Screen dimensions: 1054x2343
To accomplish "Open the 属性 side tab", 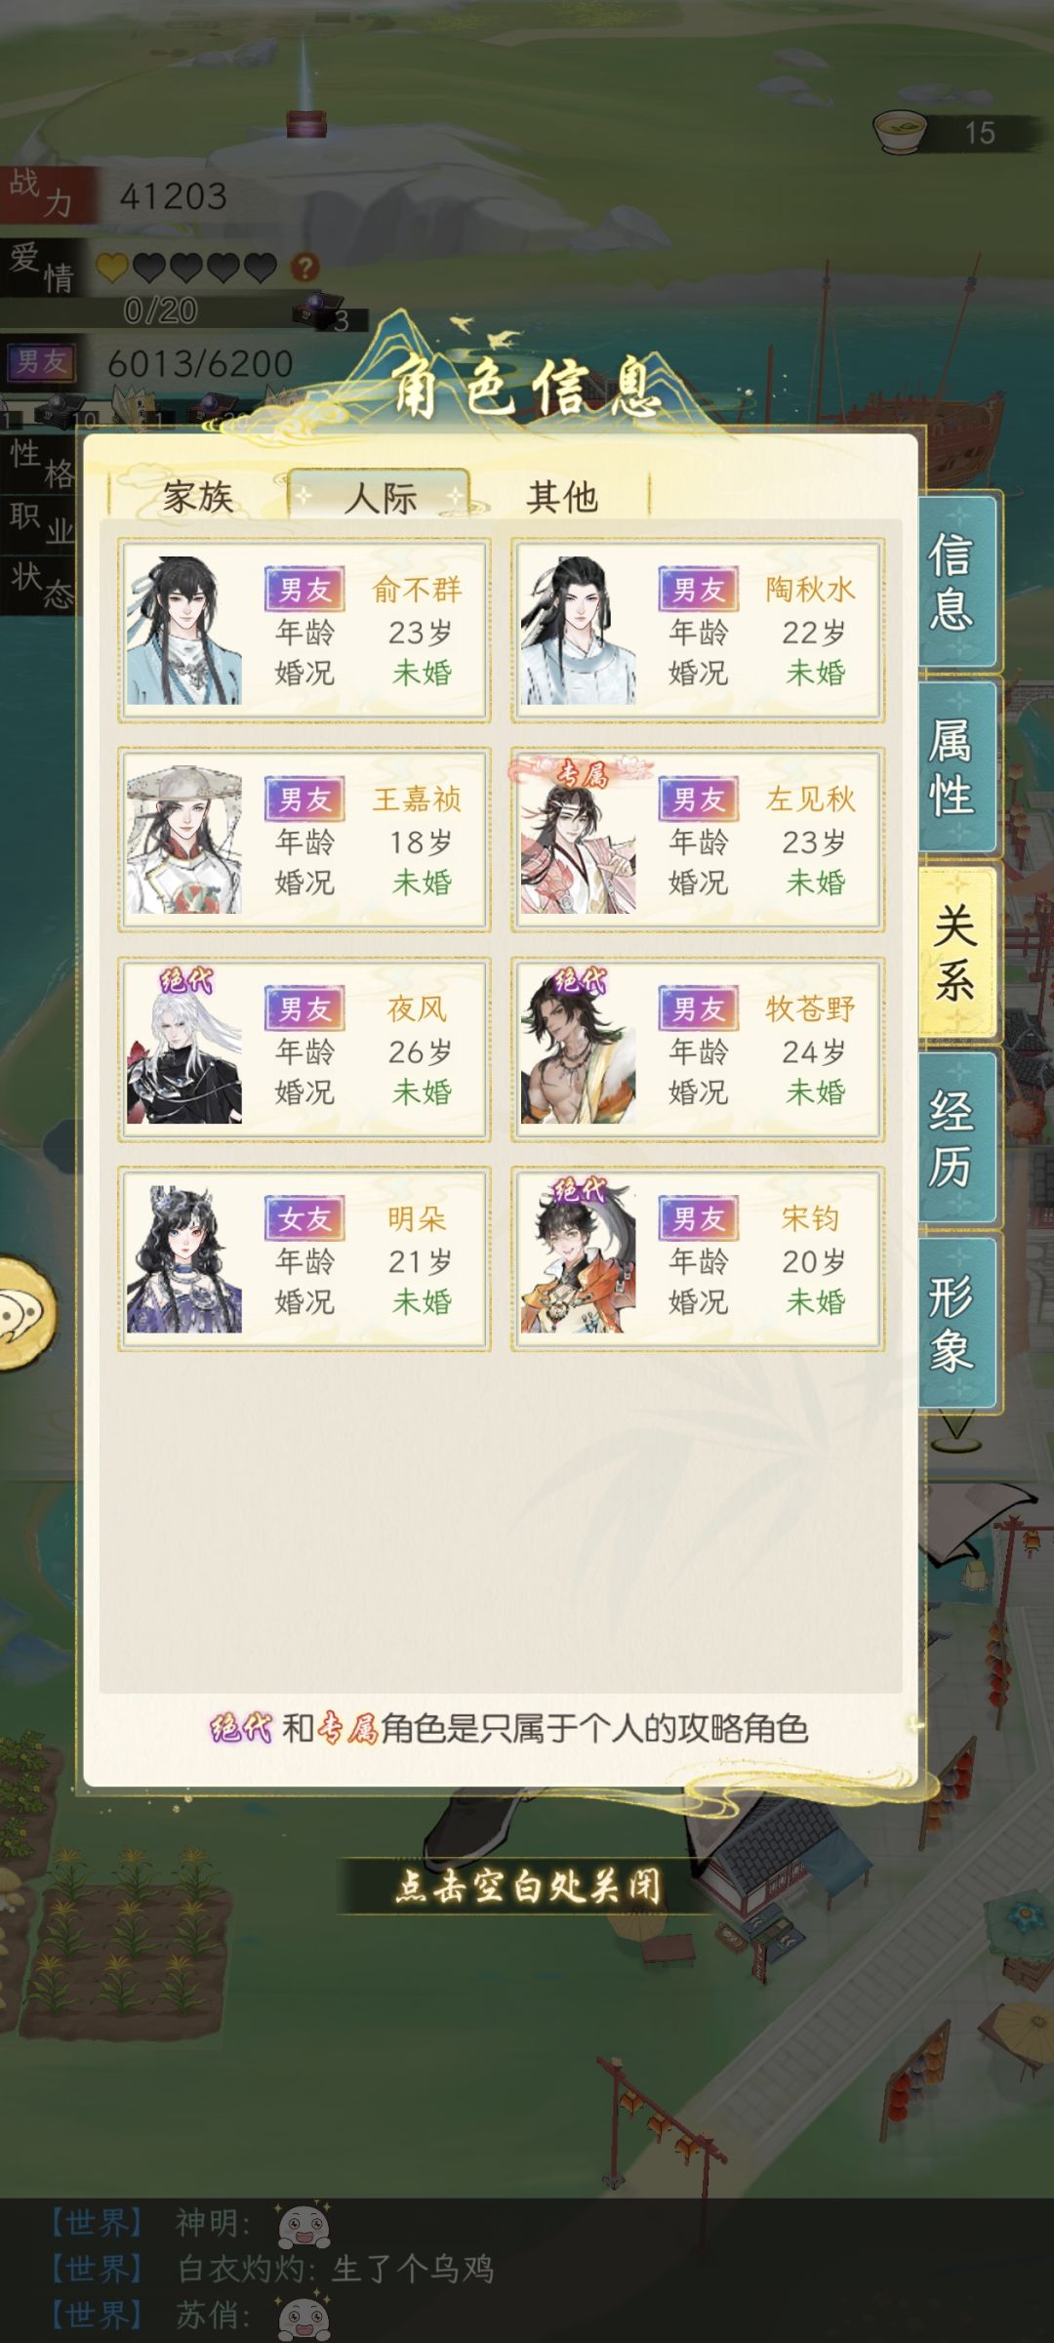I will click(x=956, y=767).
